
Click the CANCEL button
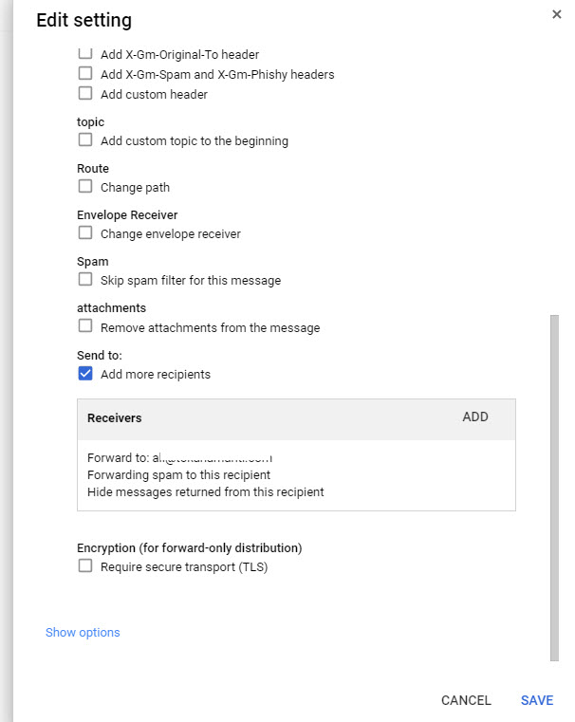[x=466, y=700]
